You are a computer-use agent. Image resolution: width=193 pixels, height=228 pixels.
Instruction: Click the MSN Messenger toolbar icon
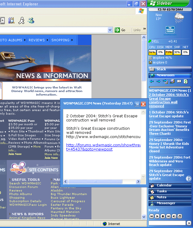coord(31,20)
